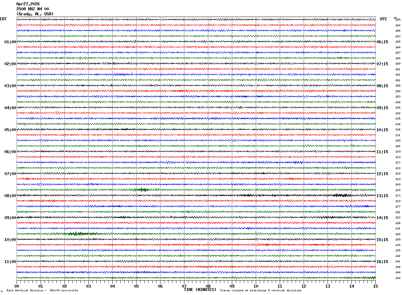Image resolution: width=402 pixels, height=295 pixels.
Task: Click the 11:00 CDT row label
Action: click(10, 262)
